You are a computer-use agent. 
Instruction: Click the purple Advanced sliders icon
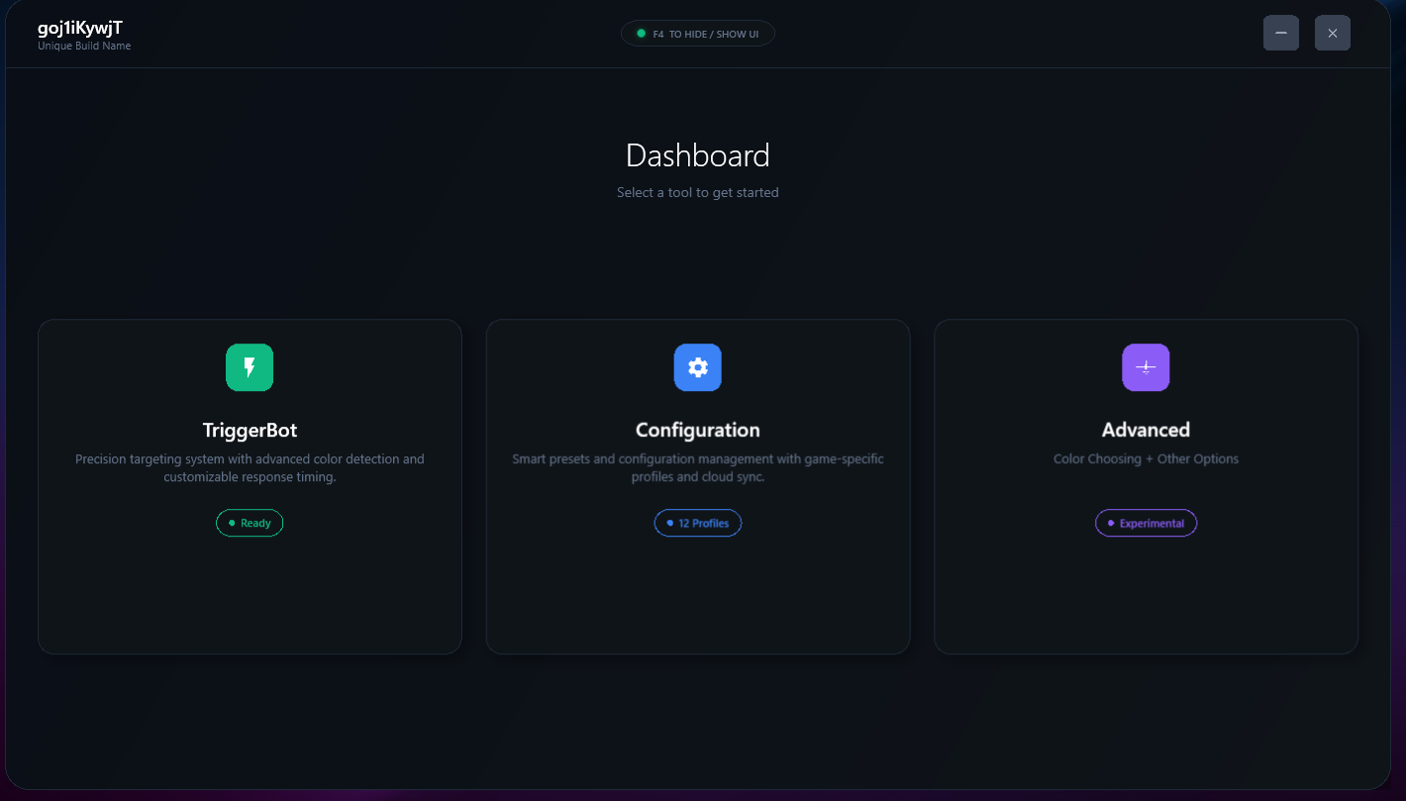(1146, 367)
